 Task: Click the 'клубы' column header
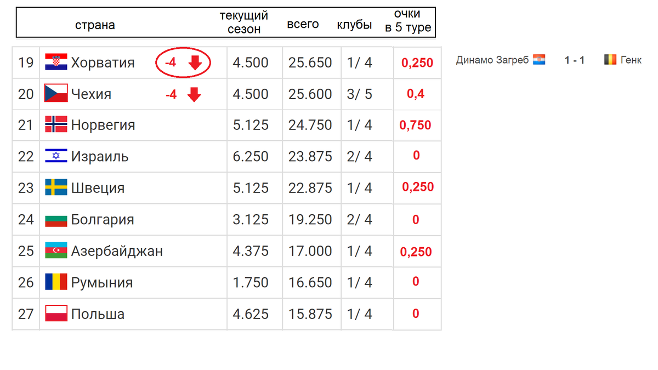click(x=354, y=25)
